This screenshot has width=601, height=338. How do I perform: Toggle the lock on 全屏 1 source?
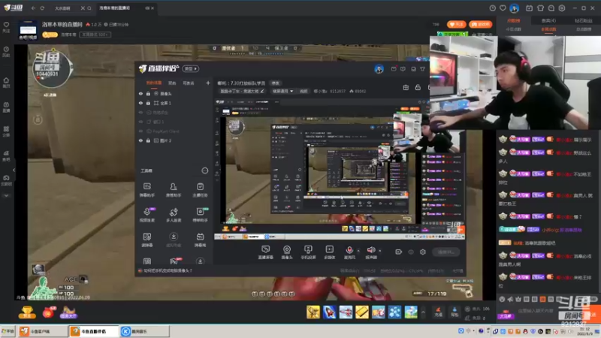[148, 103]
